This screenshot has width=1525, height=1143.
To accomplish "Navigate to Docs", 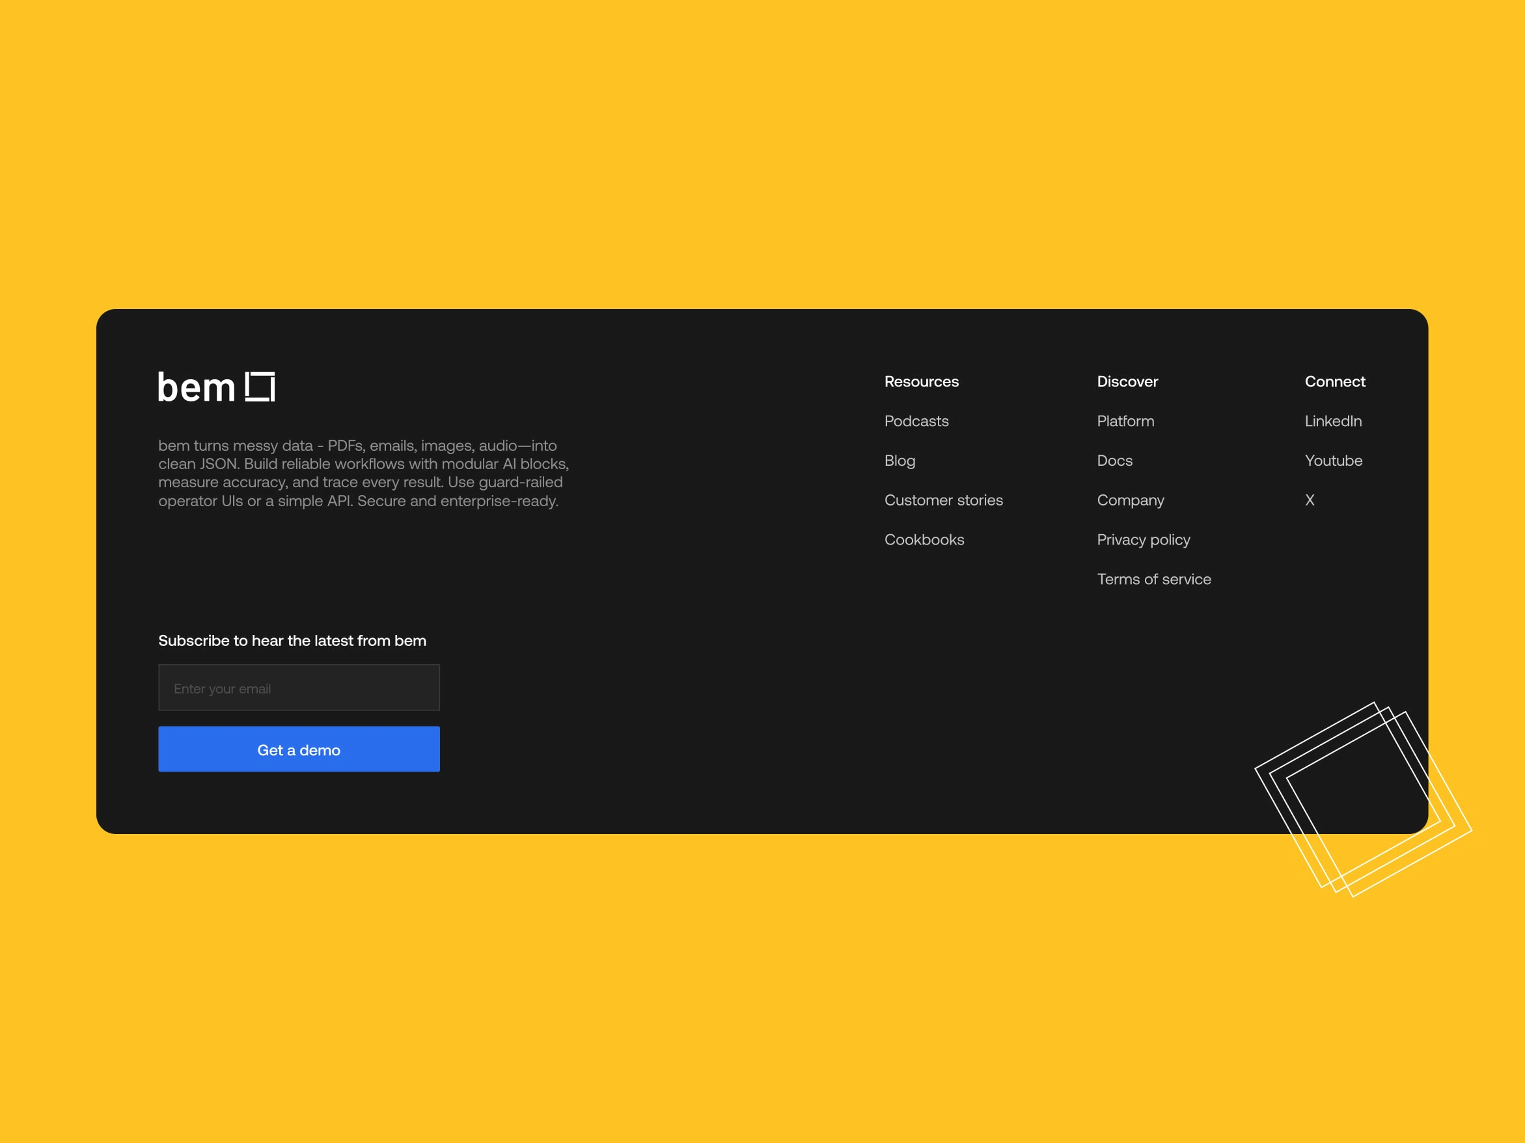I will (1114, 460).
